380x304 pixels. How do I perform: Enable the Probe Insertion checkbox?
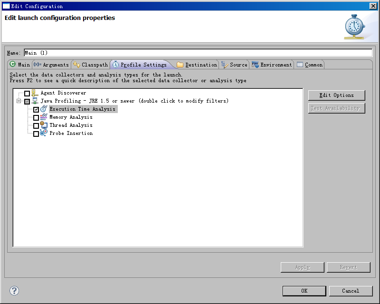36,133
